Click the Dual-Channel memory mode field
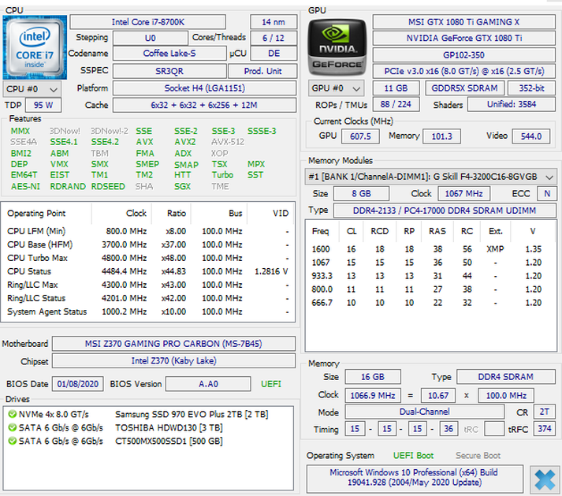562x496 pixels. (x=424, y=412)
